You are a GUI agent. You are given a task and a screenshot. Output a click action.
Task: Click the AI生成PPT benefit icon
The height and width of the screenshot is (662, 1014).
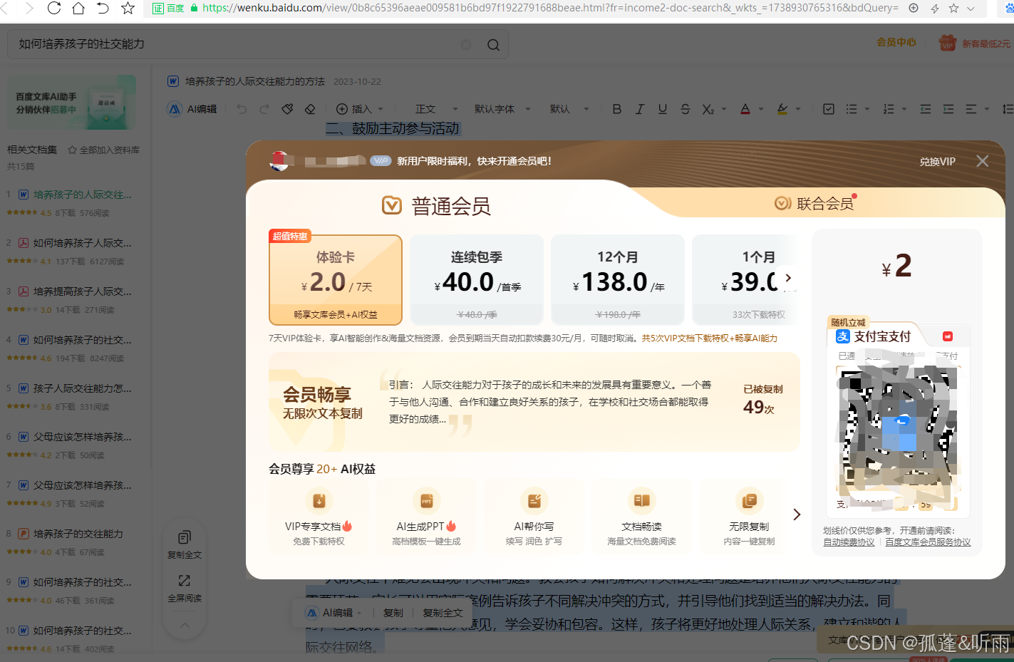click(x=426, y=500)
